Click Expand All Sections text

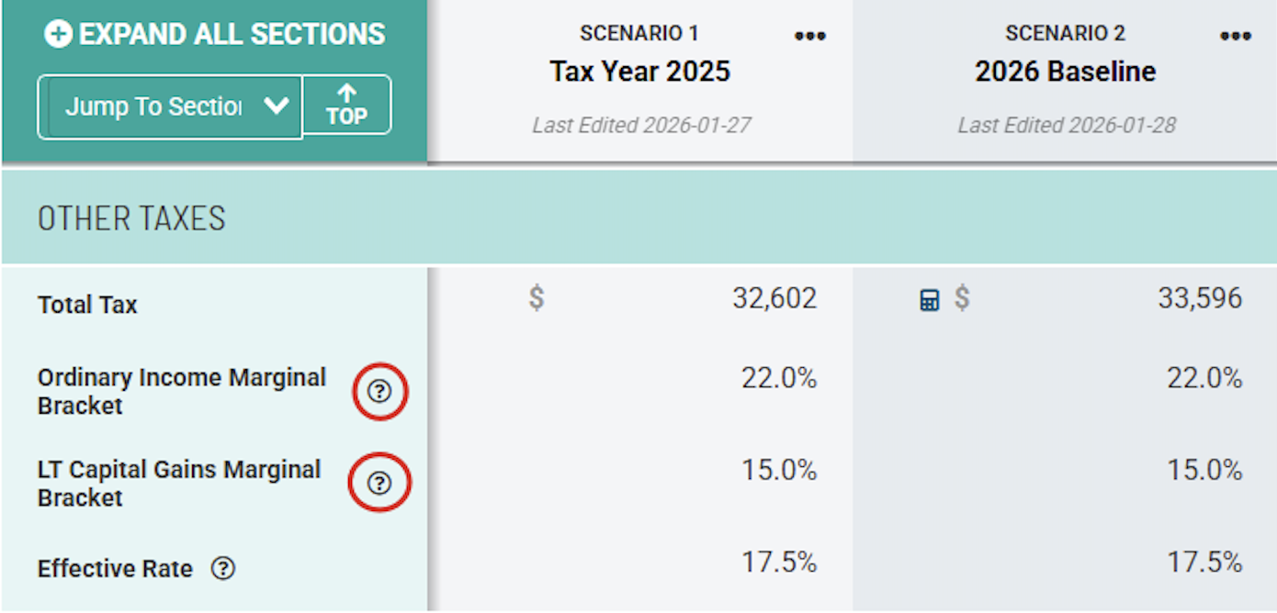232,35
